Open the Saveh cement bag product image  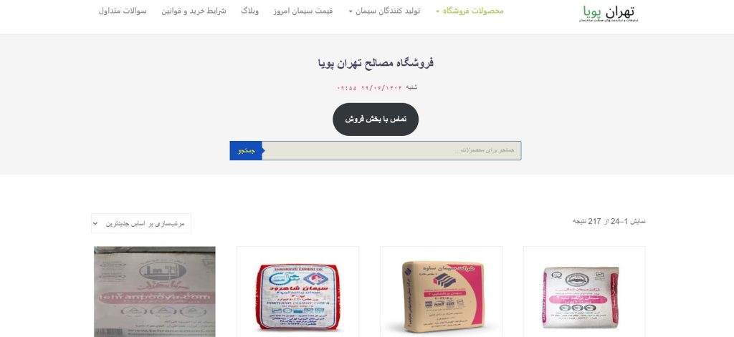tap(441, 292)
